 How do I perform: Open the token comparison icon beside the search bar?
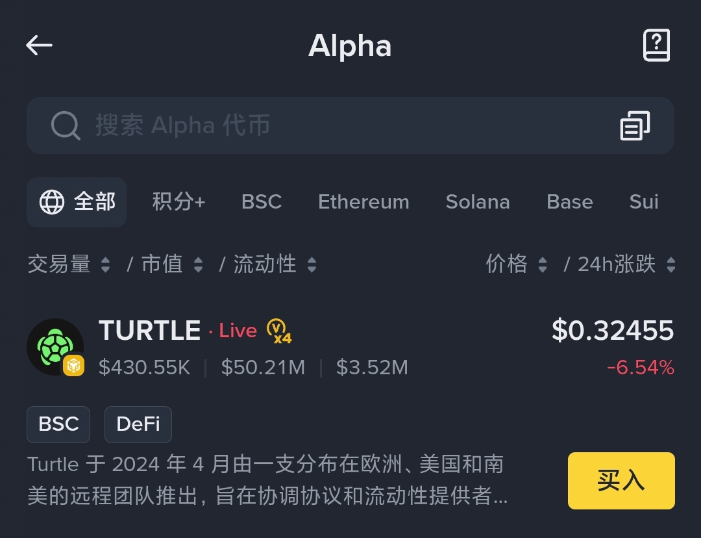click(635, 125)
